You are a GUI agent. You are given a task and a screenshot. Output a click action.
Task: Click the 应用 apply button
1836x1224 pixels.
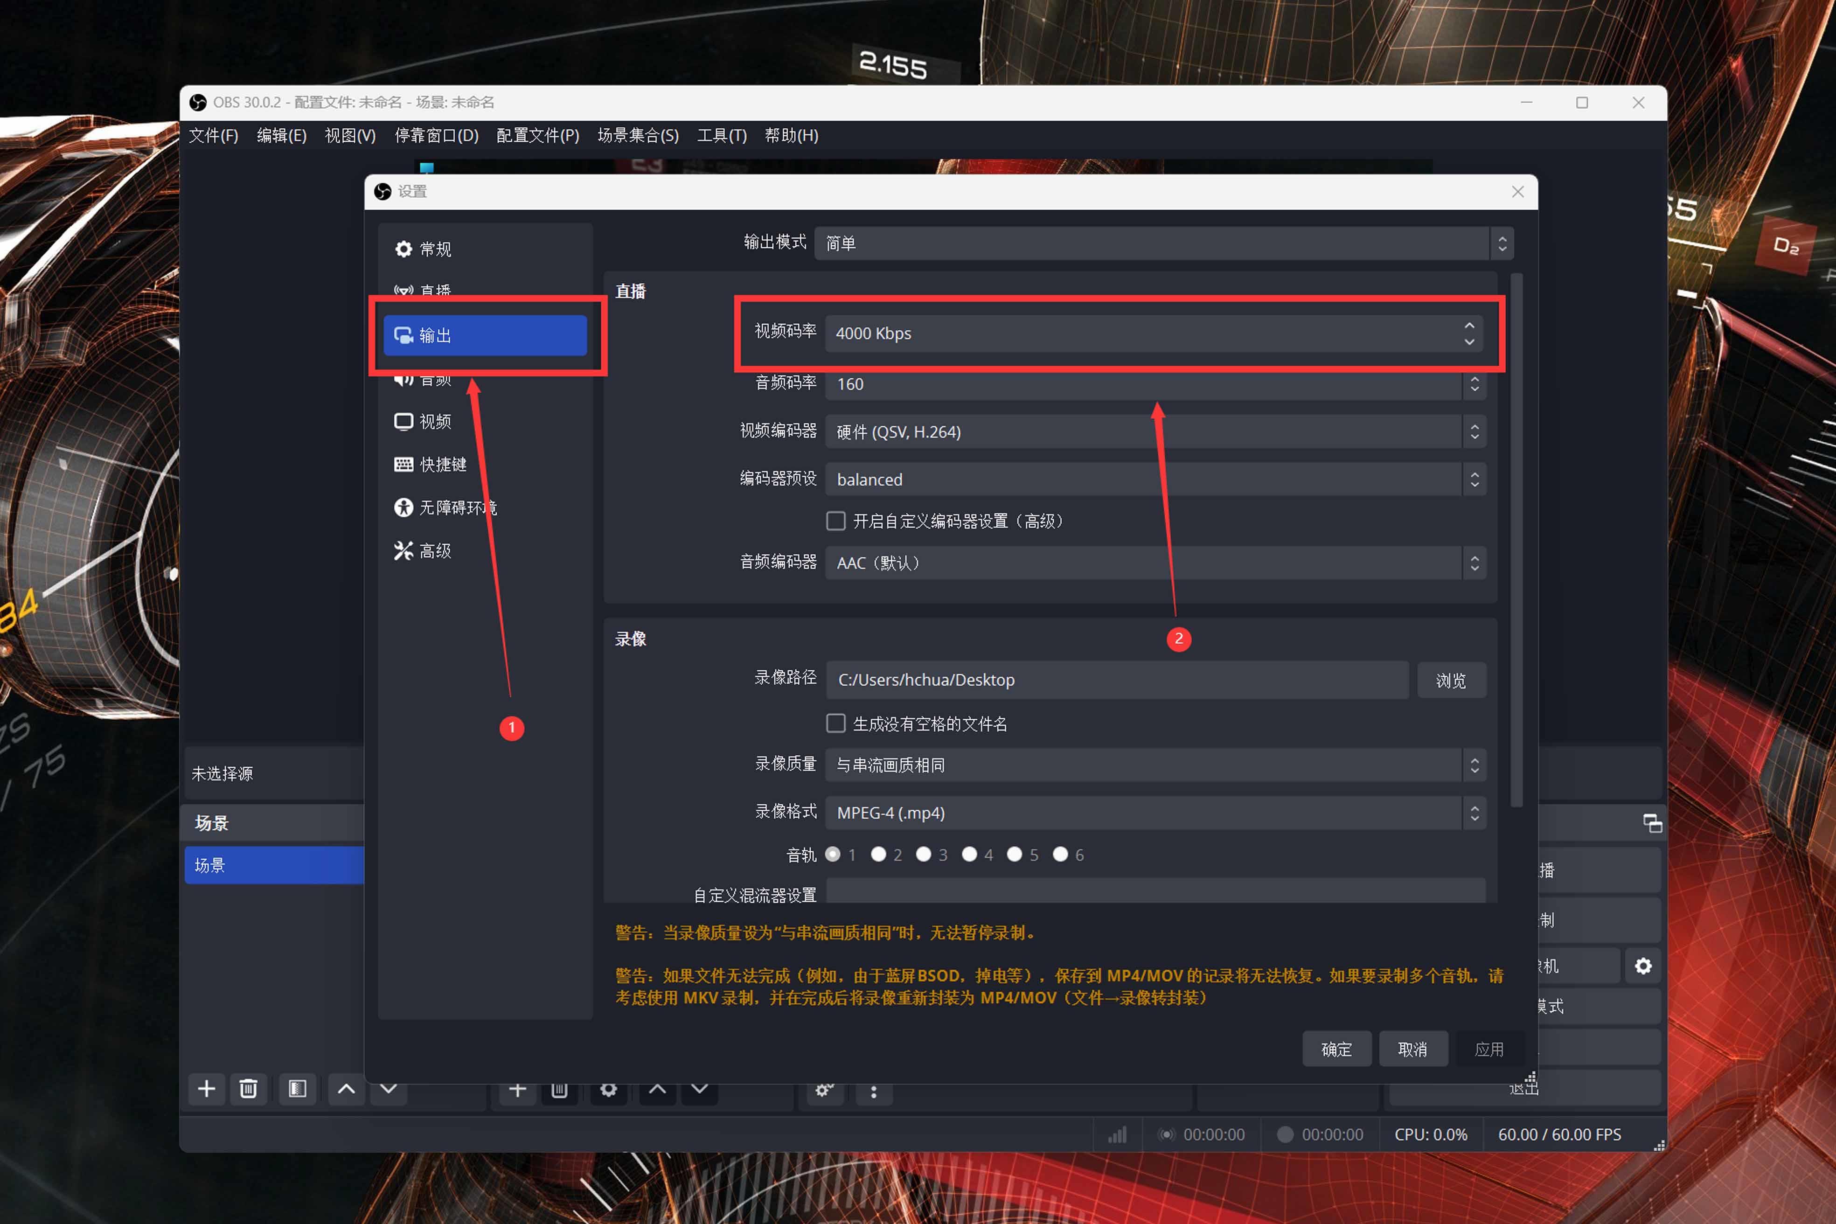tap(1489, 1049)
